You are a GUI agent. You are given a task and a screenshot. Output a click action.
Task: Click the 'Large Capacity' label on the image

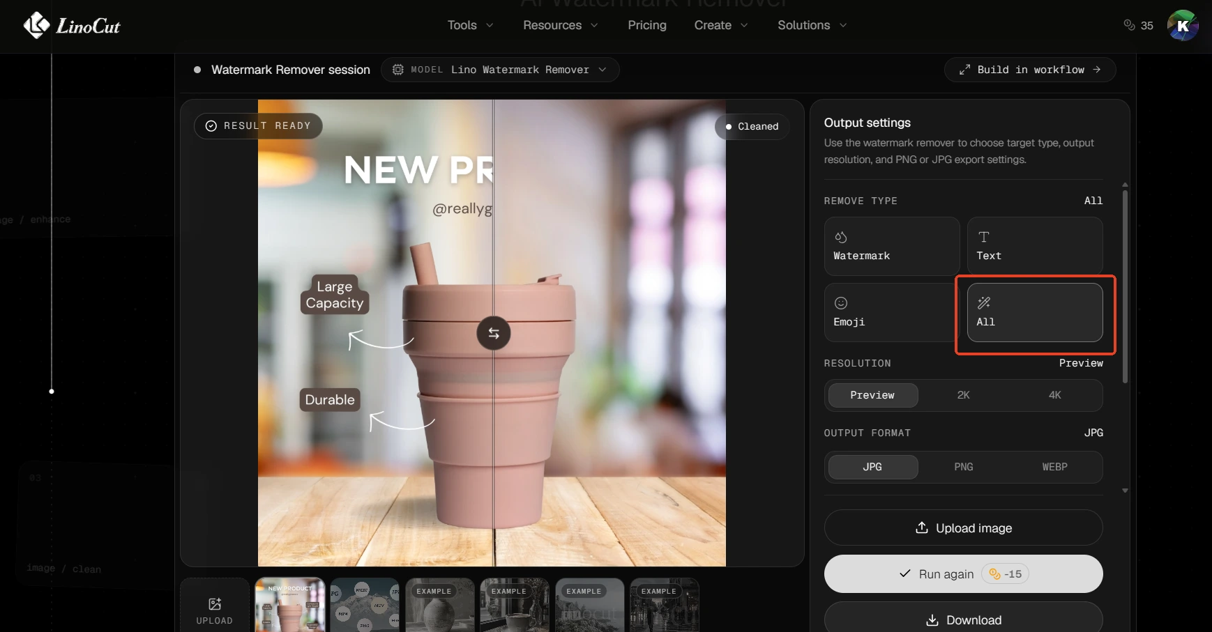click(335, 295)
